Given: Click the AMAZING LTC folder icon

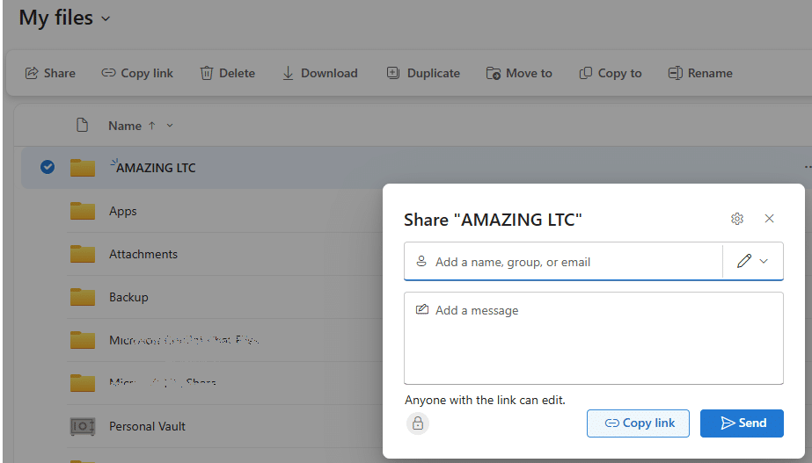Looking at the screenshot, I should (83, 168).
